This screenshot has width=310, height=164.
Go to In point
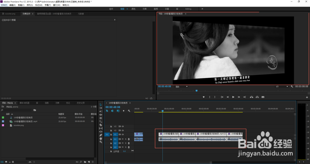point(222,97)
